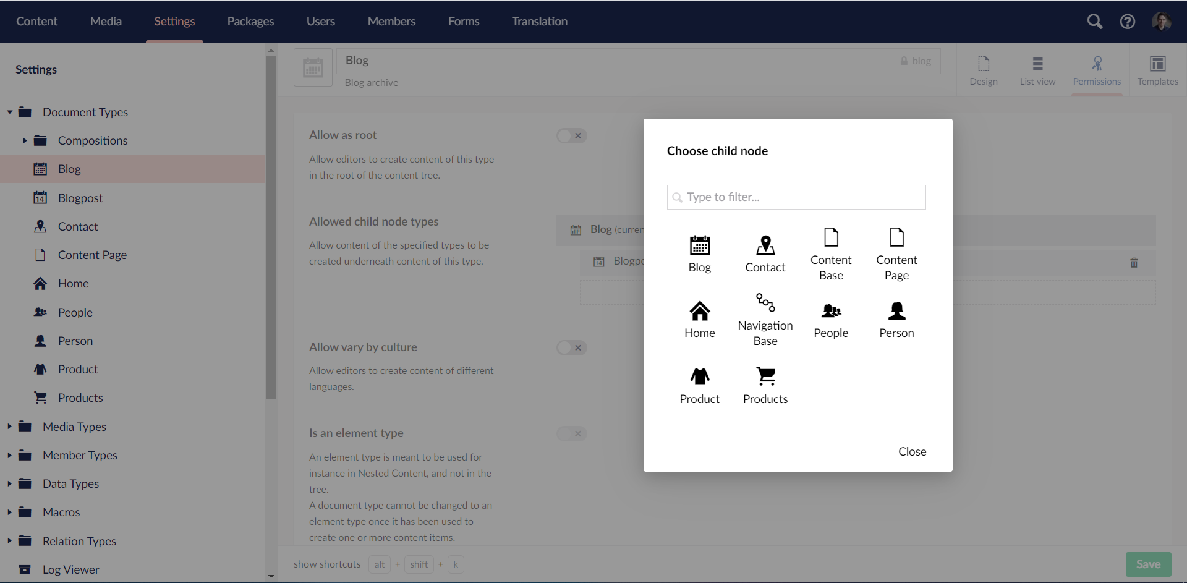Expand the Compositions folder

tap(25, 140)
